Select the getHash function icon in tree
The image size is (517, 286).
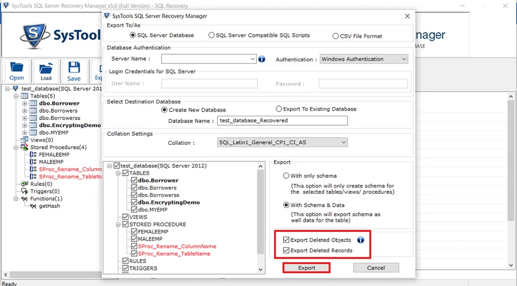[x=33, y=206]
